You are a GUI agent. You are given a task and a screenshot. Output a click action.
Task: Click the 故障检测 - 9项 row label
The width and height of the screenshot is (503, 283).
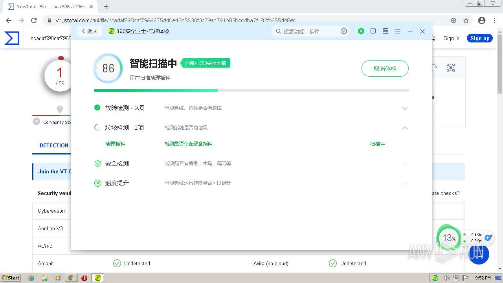pyautogui.click(x=125, y=108)
